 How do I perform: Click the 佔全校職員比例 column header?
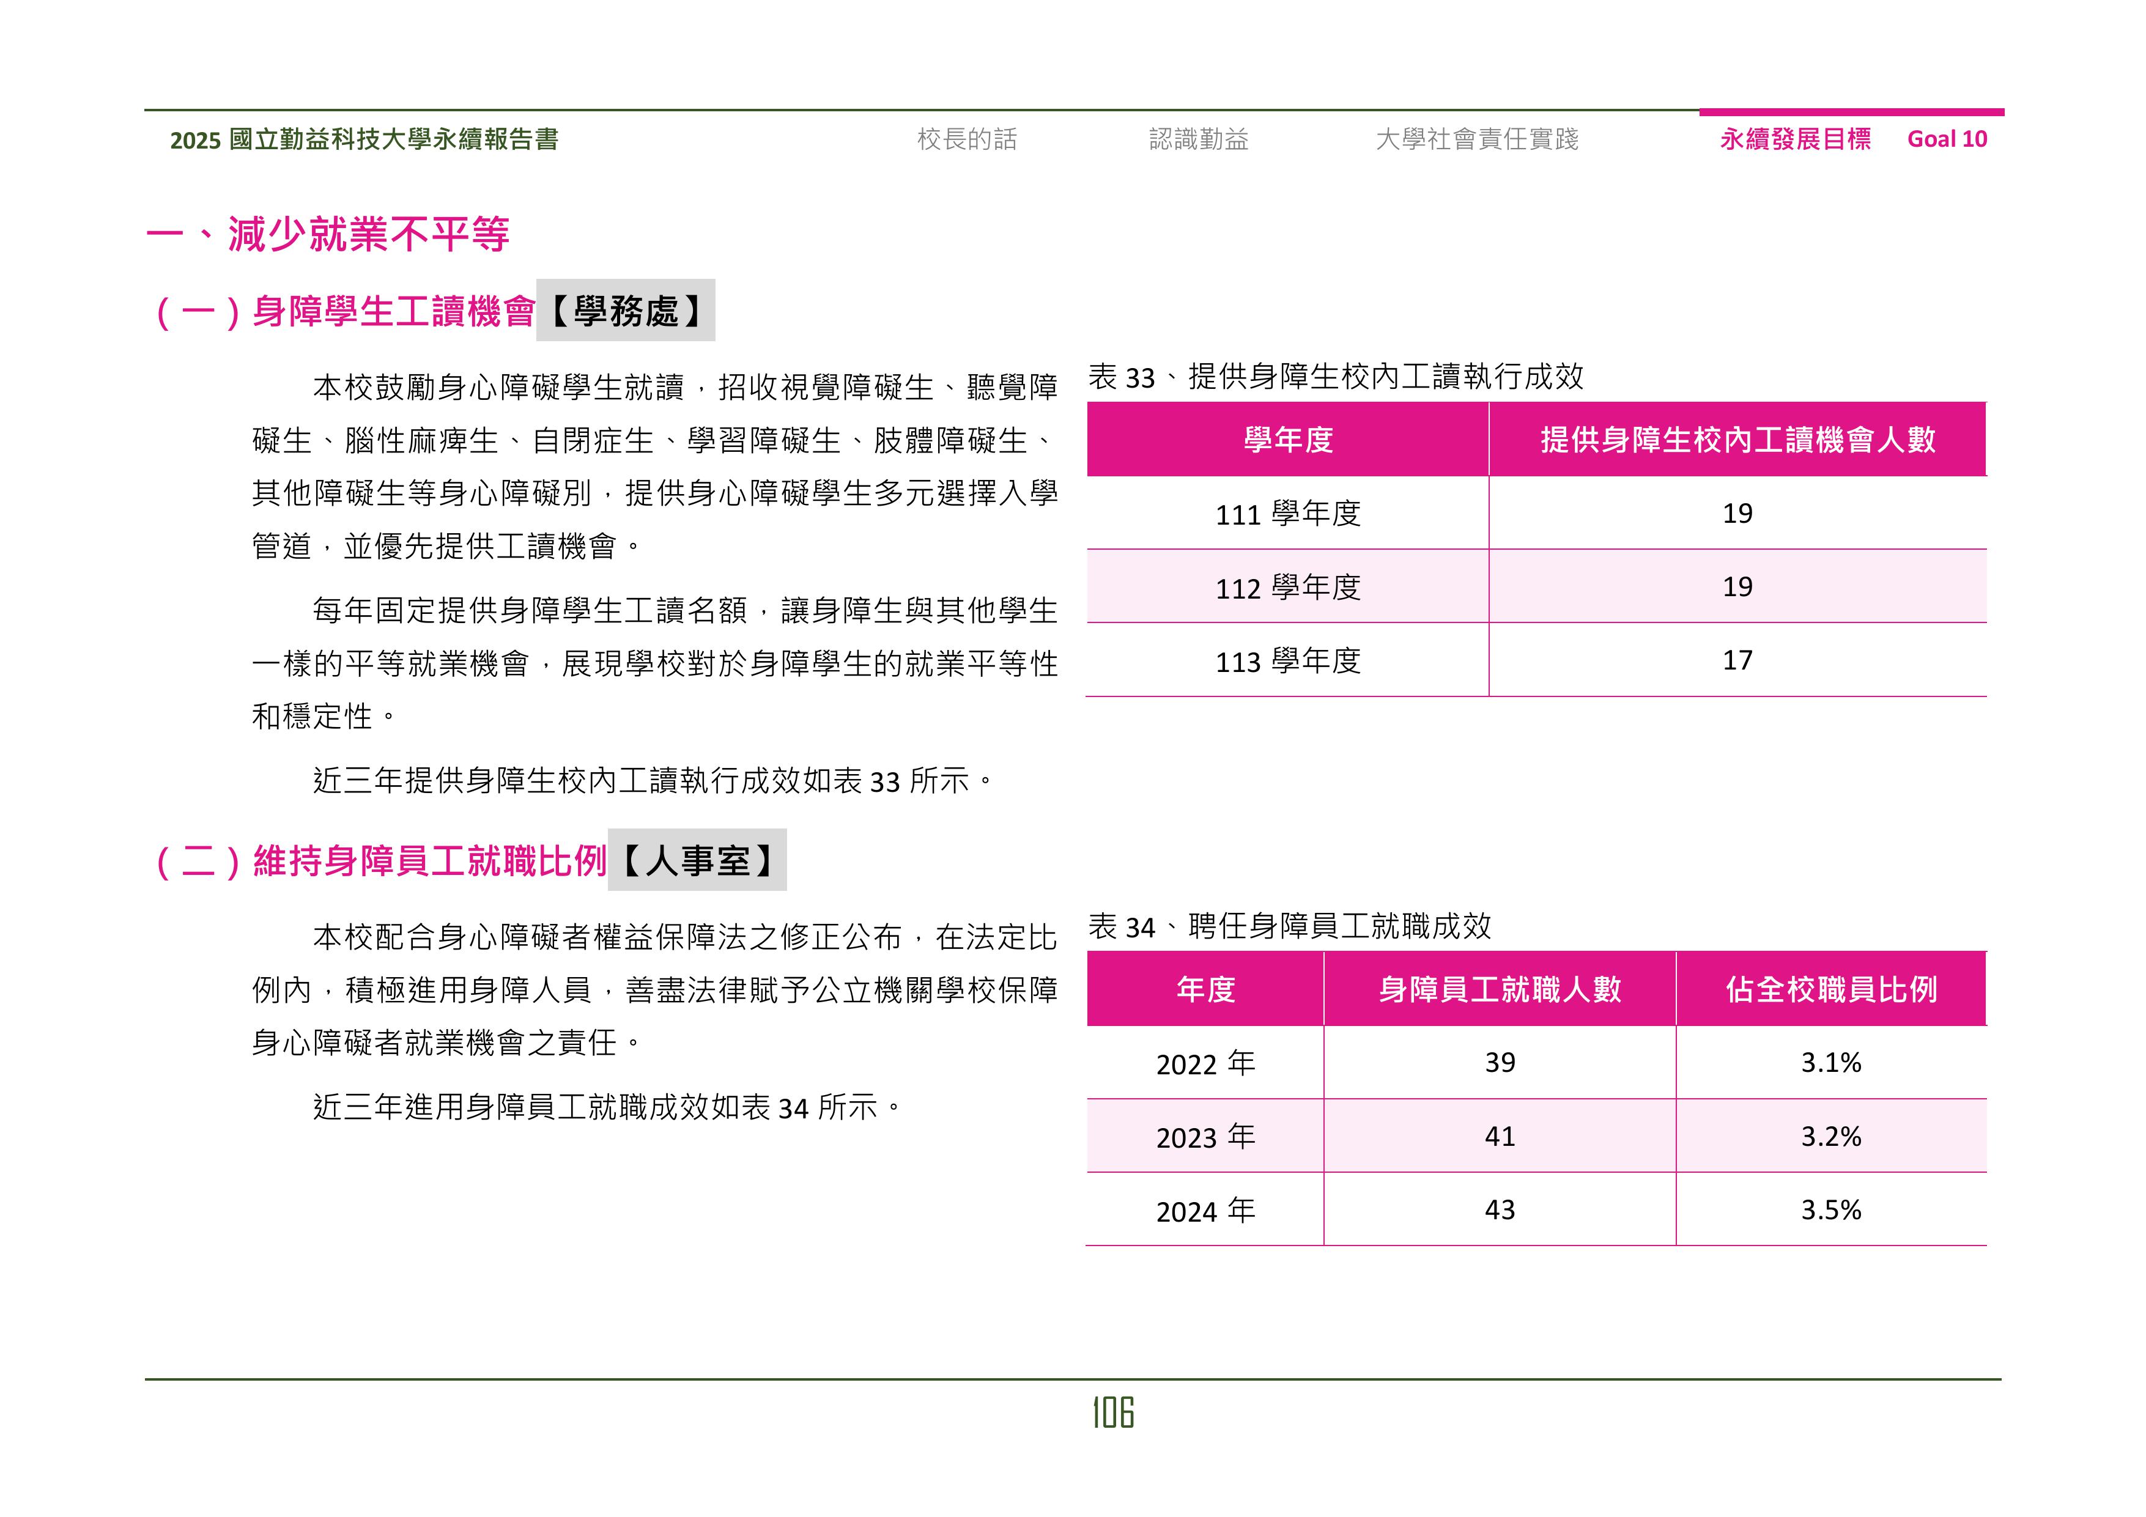tap(1830, 989)
